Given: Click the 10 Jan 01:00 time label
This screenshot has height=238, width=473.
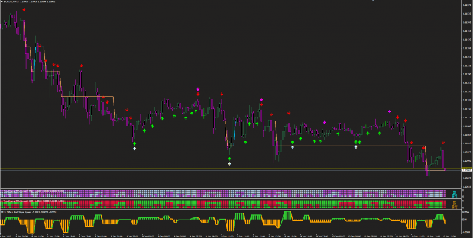Looking at the screenshot, I should 339,236.
